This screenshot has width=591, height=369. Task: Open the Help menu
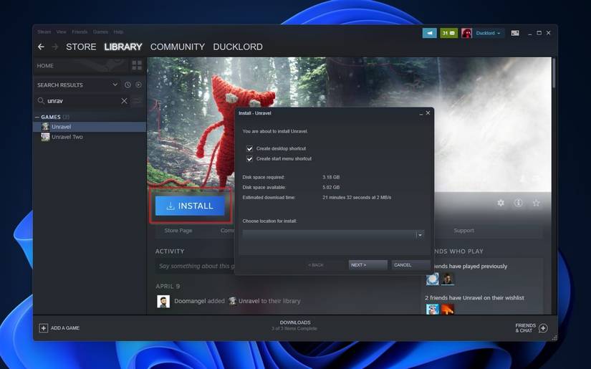tap(118, 32)
